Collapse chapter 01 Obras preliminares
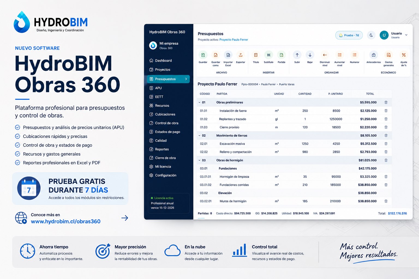 199,102
